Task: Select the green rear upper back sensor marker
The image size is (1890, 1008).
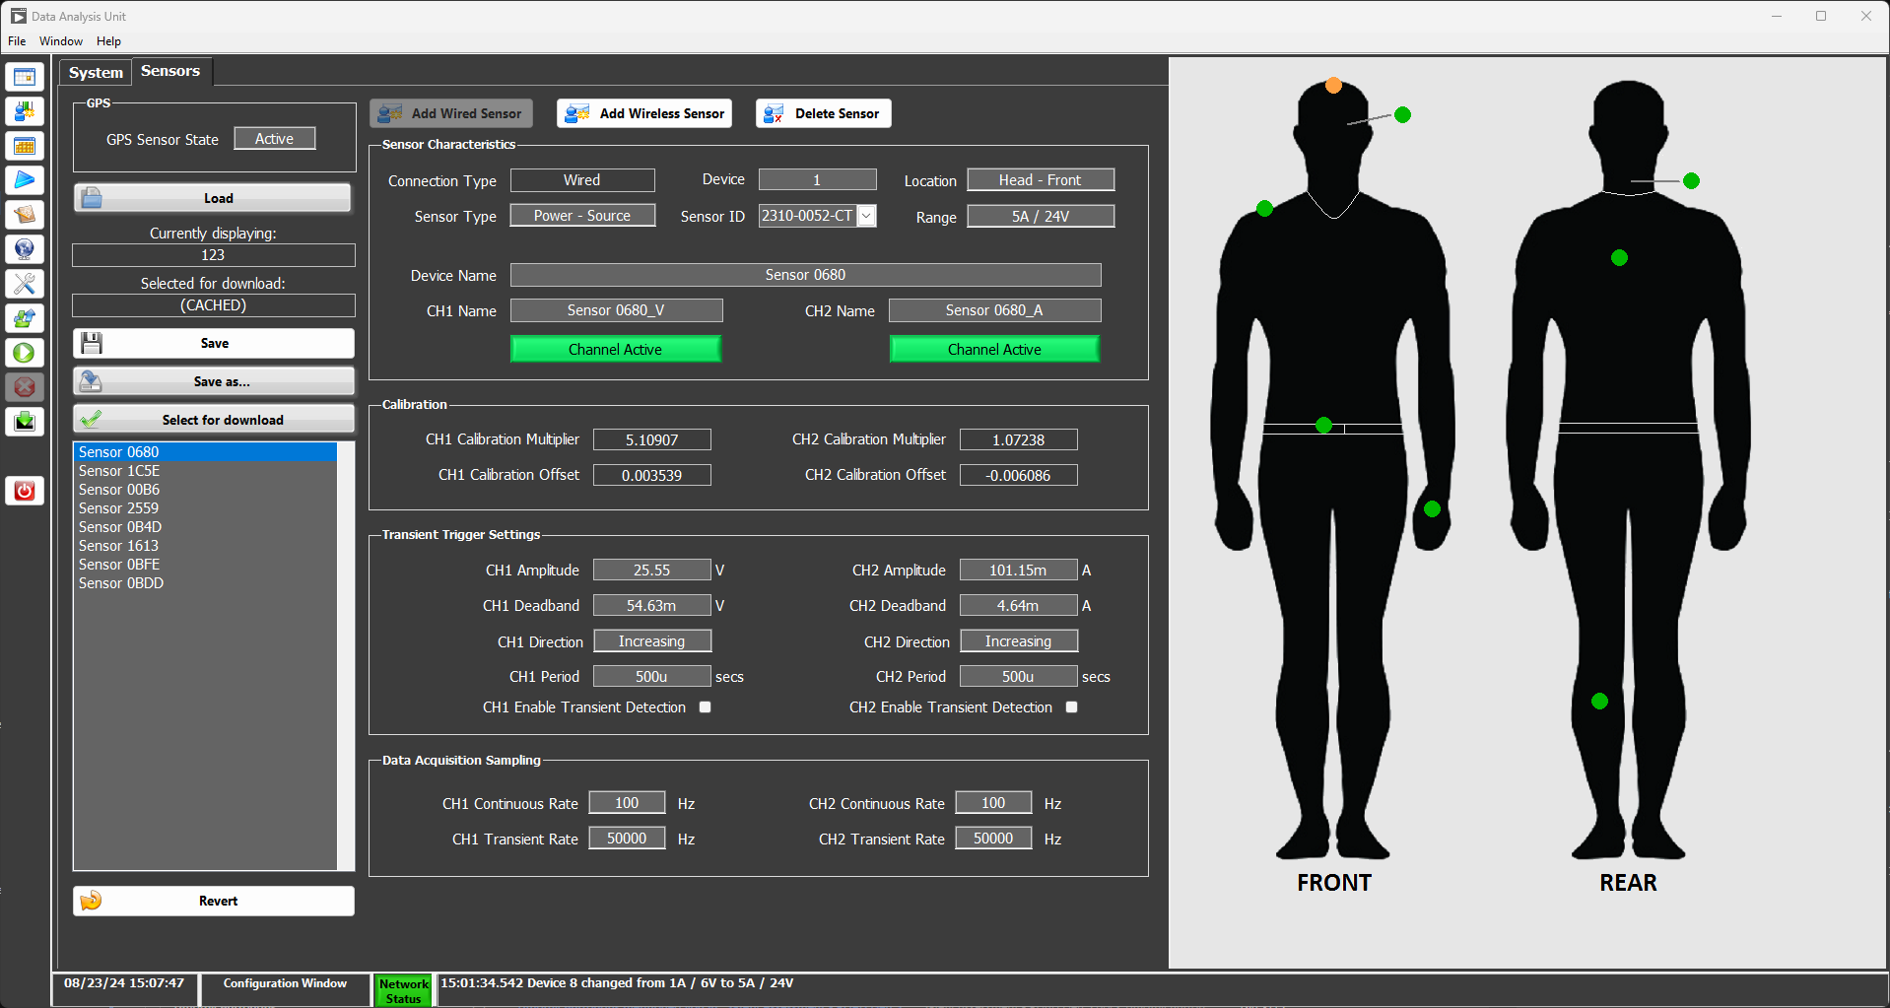Action: [x=1619, y=257]
